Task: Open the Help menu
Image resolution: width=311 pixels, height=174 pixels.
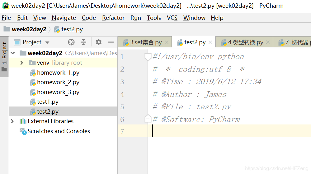Action: (x=217, y=18)
